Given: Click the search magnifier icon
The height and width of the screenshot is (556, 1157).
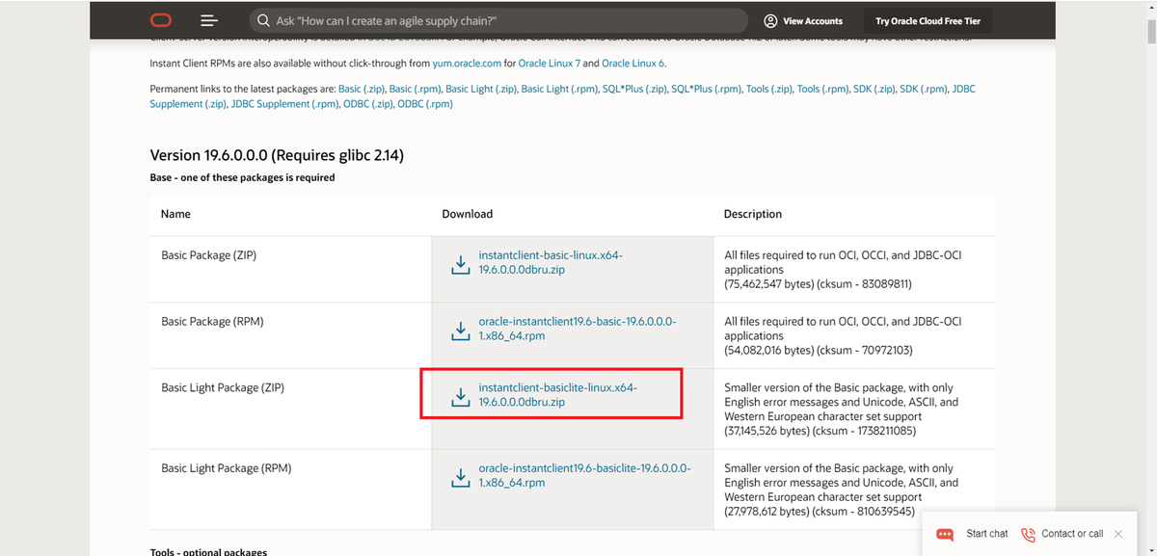Looking at the screenshot, I should (263, 20).
